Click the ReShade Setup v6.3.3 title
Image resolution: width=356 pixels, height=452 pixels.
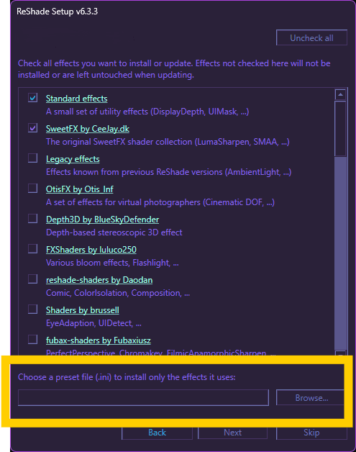57,12
